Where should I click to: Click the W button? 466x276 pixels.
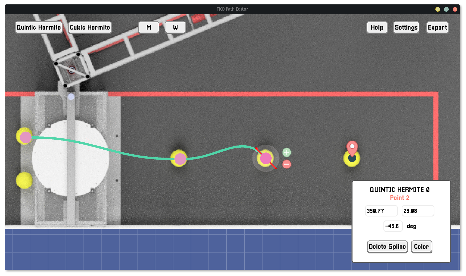click(x=175, y=27)
